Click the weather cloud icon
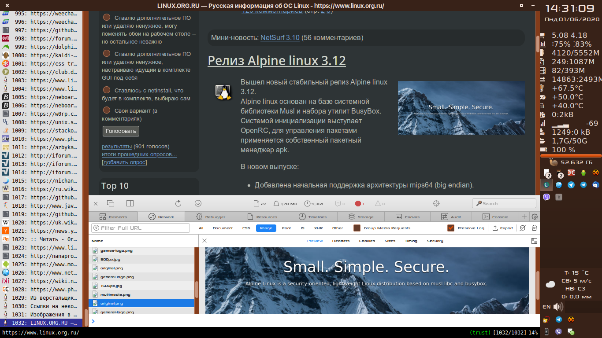Screen dimensions: 602x338 [550, 284]
